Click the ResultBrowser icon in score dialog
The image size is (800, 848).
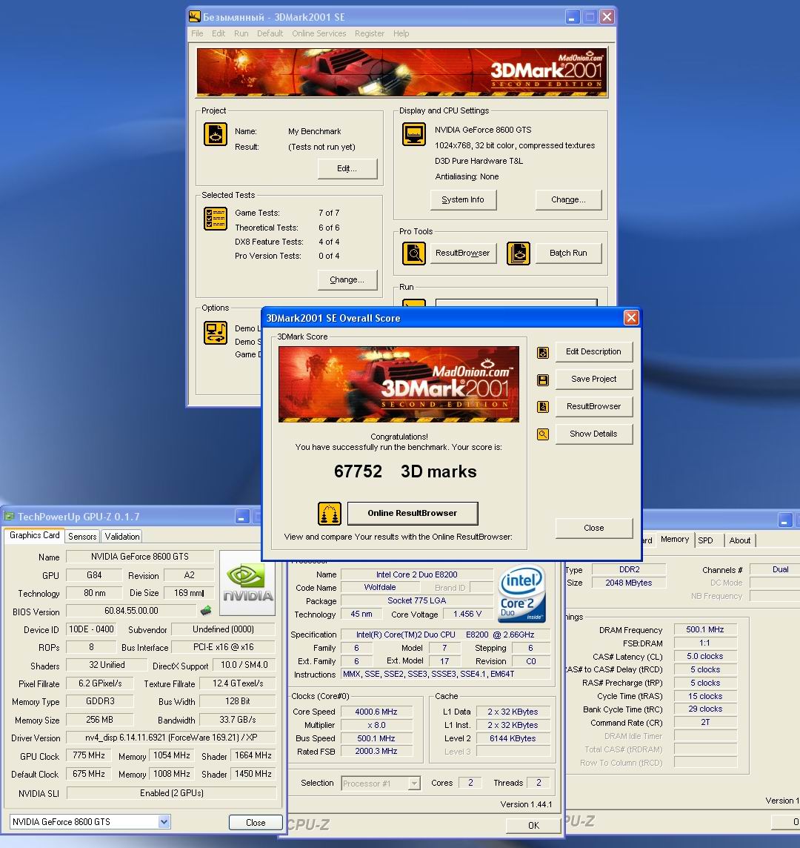point(543,407)
